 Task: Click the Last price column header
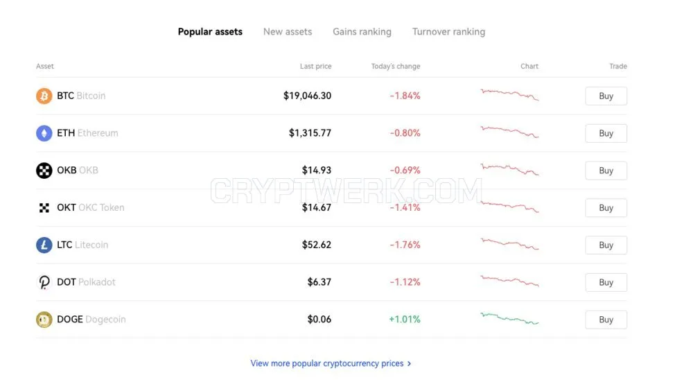[315, 67]
